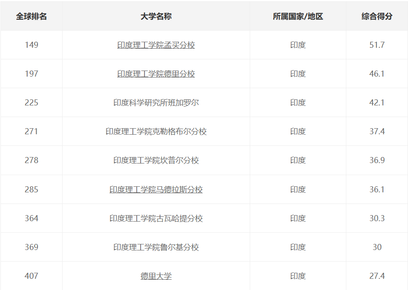Click the score cell 36.1

[377, 189]
